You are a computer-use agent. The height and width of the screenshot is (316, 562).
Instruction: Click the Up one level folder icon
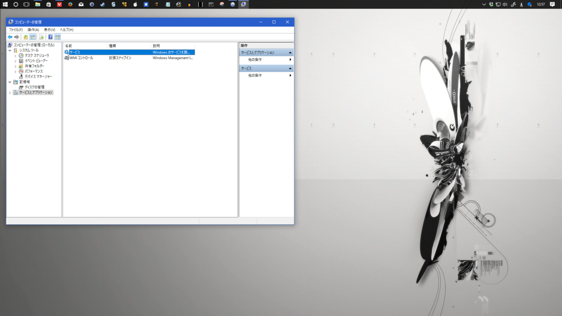[x=25, y=37]
